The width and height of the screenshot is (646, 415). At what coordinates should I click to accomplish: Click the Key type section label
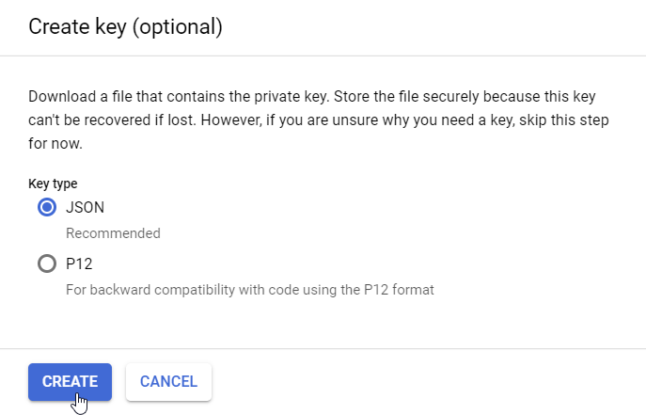(x=53, y=184)
